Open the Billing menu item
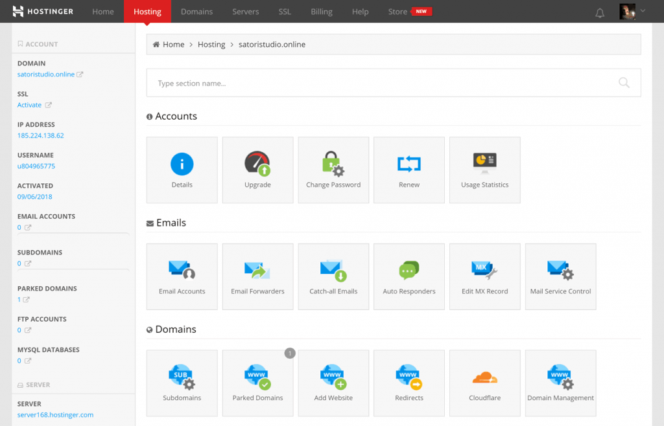This screenshot has height=426, width=664. tap(321, 12)
